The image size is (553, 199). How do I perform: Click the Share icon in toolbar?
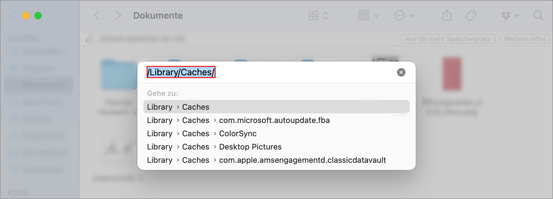pos(447,15)
